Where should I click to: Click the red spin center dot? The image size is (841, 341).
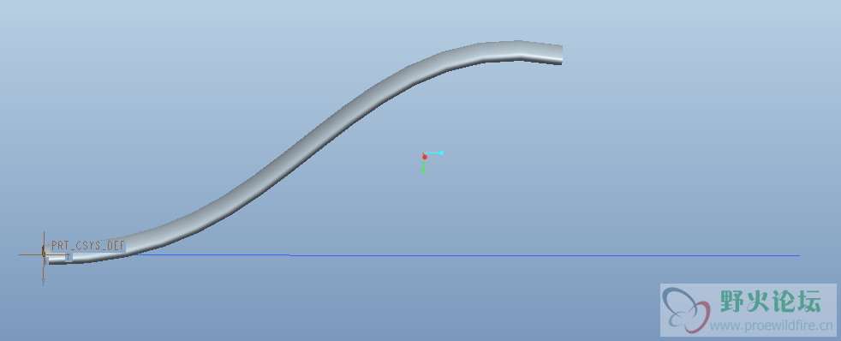tap(425, 157)
